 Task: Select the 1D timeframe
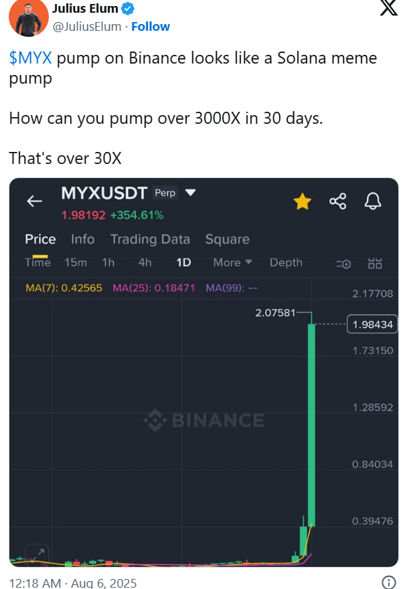pos(183,262)
